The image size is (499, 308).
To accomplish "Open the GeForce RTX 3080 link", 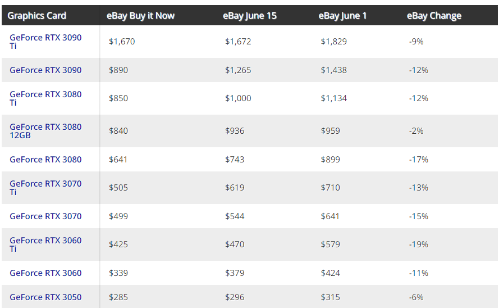I will [x=45, y=159].
